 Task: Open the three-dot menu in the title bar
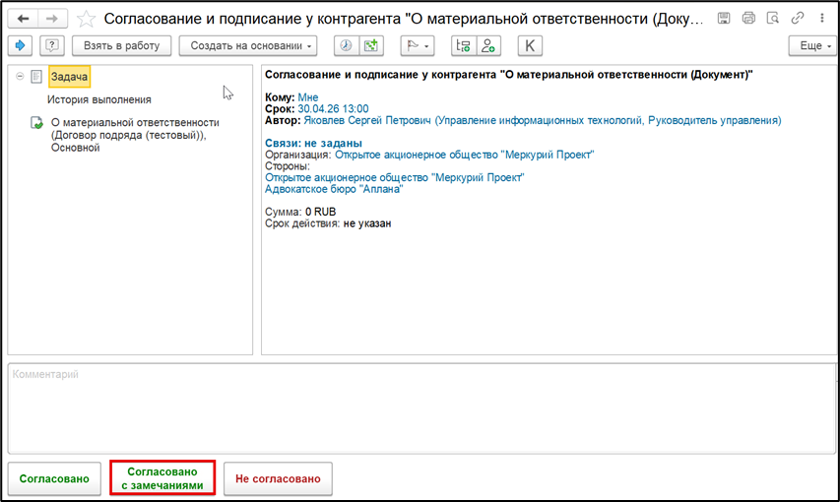point(822,19)
